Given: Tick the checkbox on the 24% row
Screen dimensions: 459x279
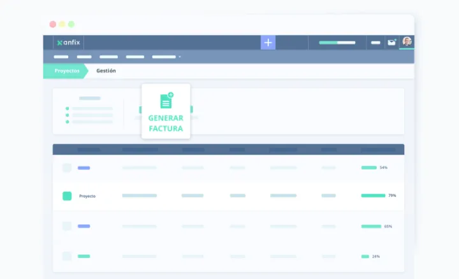Looking at the screenshot, I should pyautogui.click(x=67, y=256).
